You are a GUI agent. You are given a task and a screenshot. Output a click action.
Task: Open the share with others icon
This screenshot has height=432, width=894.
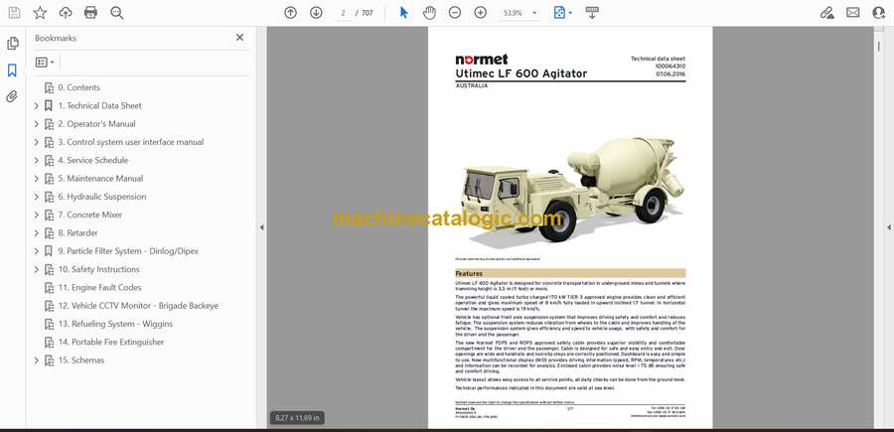pos(879,13)
